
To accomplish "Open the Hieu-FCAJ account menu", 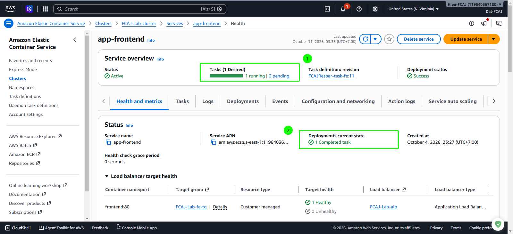I will (x=475, y=4).
